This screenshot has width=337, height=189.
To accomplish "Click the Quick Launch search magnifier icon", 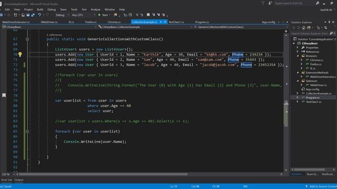I will pos(318,3).
